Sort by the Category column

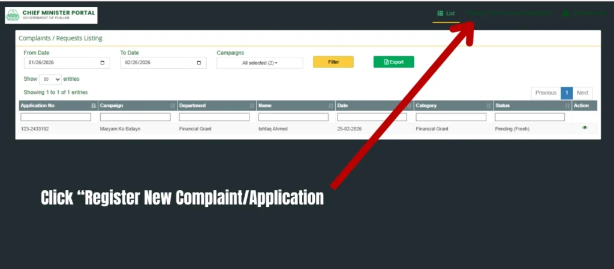coord(452,106)
